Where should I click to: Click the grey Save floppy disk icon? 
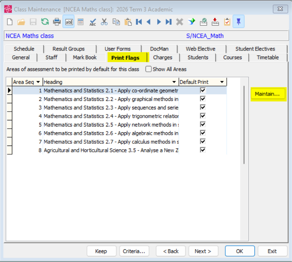coord(33,22)
